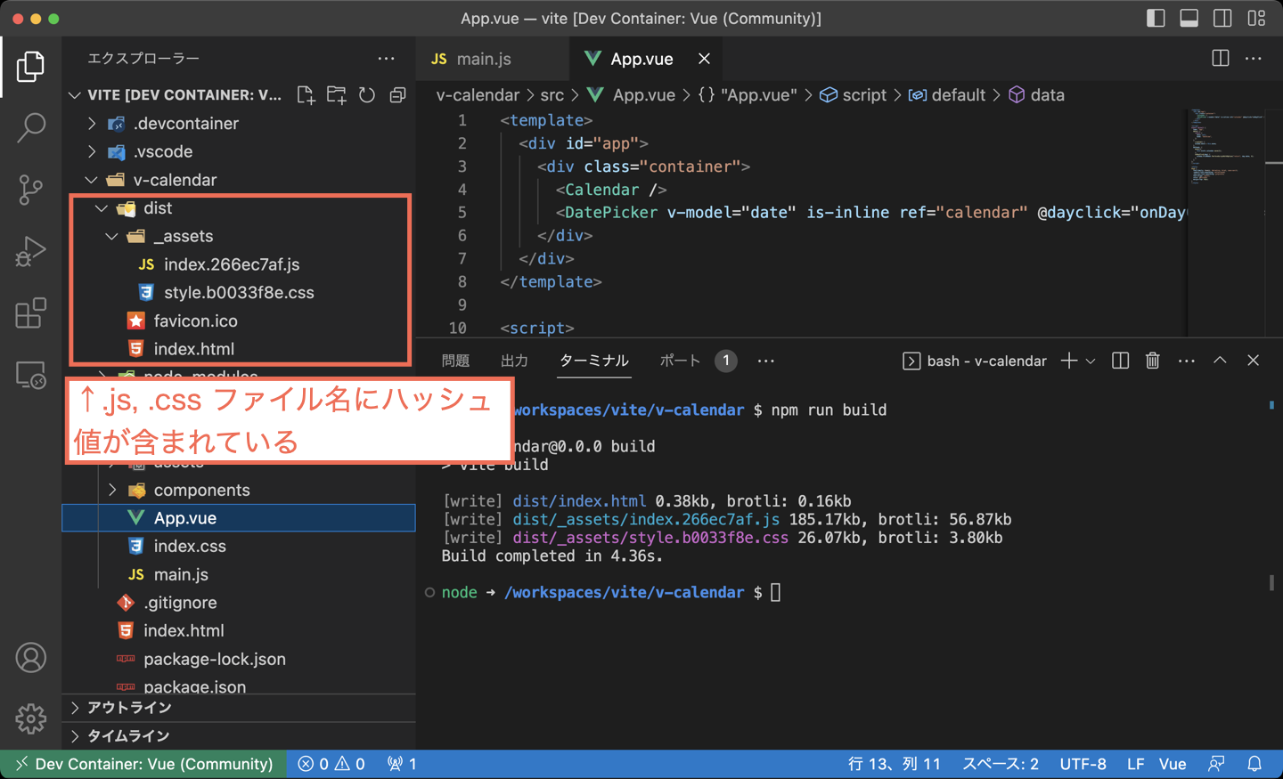Split the terminal panel

pyautogui.click(x=1120, y=361)
